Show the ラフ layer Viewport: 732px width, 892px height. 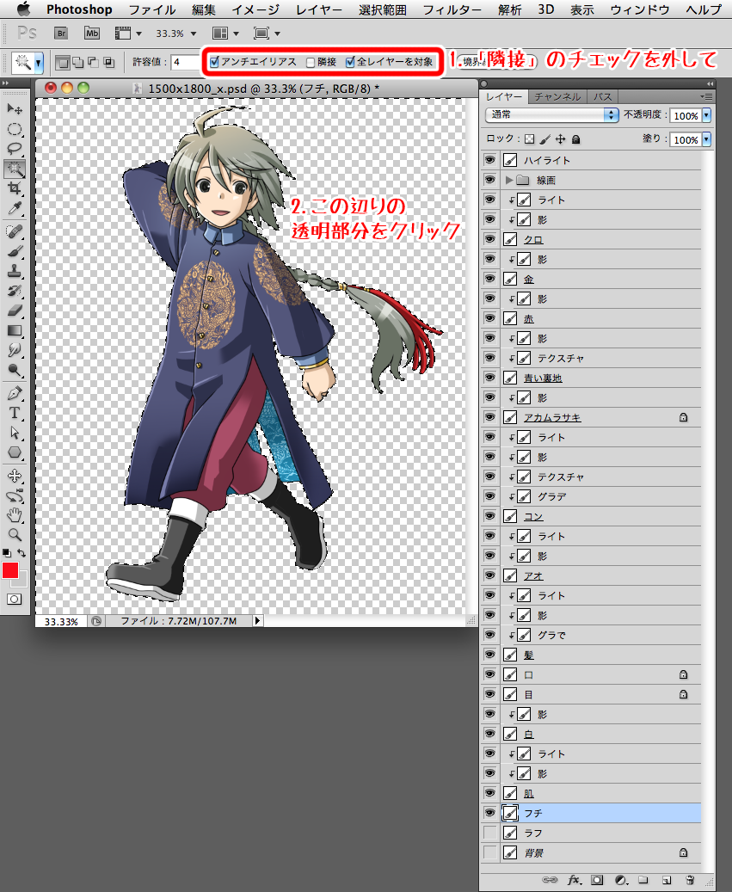tap(489, 833)
